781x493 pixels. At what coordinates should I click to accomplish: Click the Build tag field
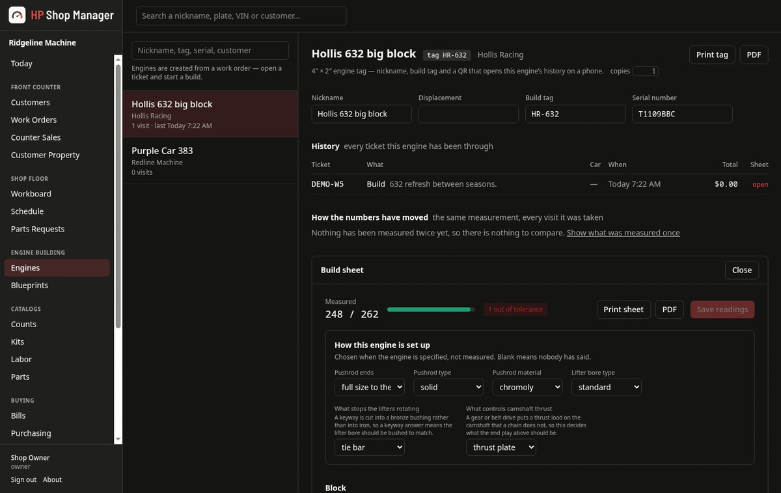[x=575, y=114]
